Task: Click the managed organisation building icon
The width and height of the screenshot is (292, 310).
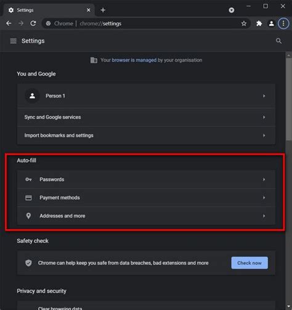Action: click(94, 60)
